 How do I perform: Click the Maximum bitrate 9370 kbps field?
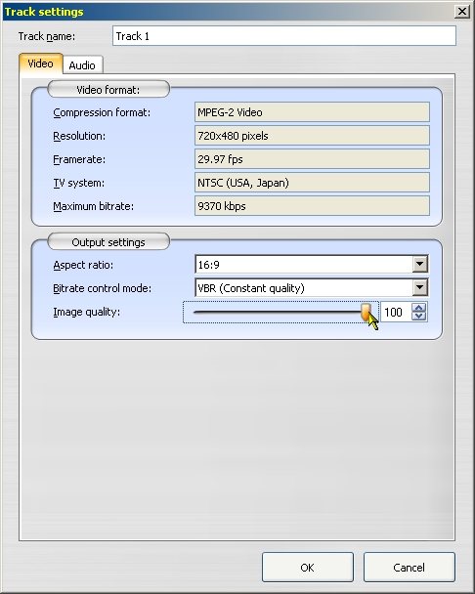pos(312,206)
